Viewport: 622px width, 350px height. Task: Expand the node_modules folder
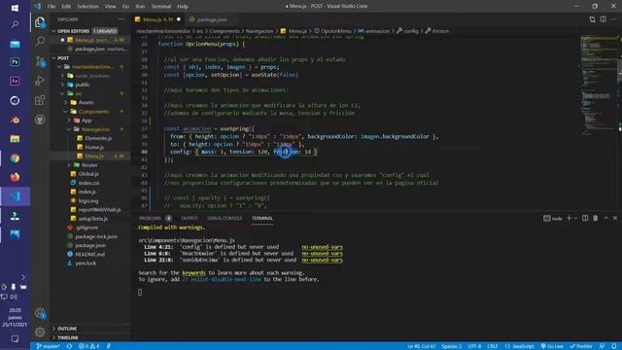62,76
